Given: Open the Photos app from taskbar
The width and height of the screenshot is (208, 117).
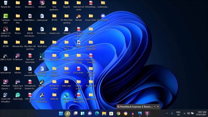Looking at the screenshot, I should click(x=140, y=113).
